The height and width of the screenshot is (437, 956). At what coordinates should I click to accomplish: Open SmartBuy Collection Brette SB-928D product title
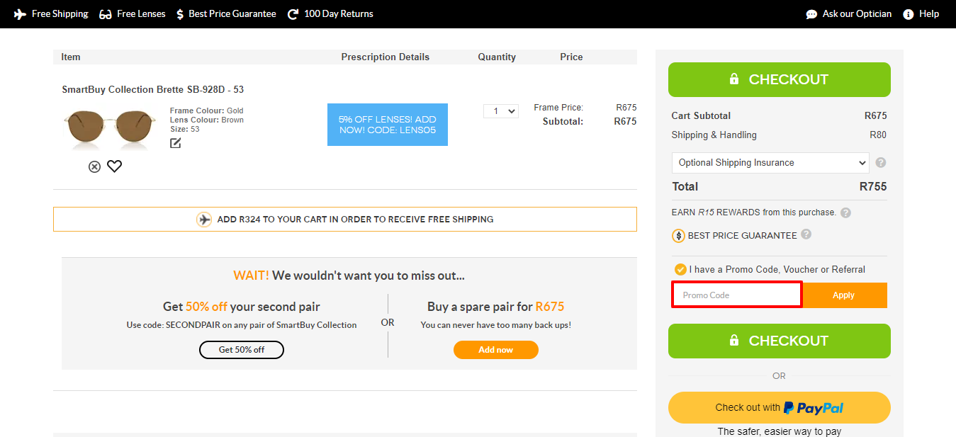(x=153, y=89)
